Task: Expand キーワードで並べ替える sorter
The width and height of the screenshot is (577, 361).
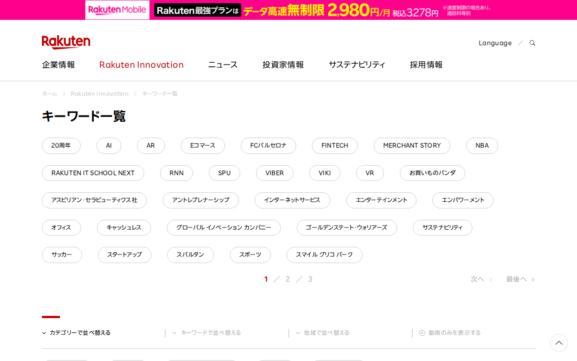Action: [206, 333]
